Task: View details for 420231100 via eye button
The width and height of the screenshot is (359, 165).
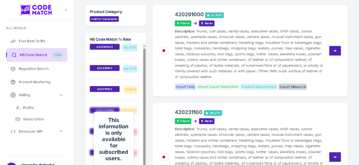Action: pos(335,157)
